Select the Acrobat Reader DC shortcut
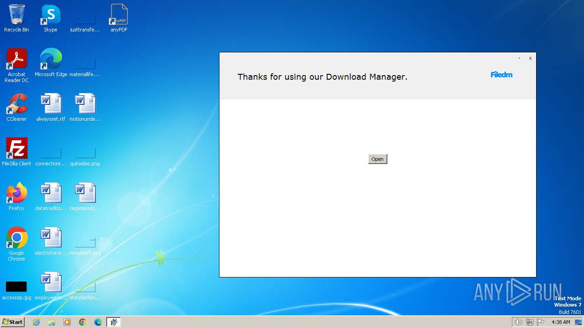This screenshot has width=584, height=328. click(x=16, y=66)
